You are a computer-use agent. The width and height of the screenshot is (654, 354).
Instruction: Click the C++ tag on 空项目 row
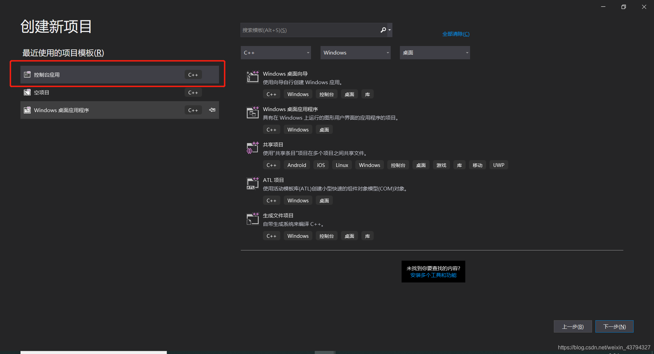click(193, 92)
